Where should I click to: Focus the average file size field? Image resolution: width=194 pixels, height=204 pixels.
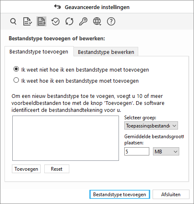[137, 151]
